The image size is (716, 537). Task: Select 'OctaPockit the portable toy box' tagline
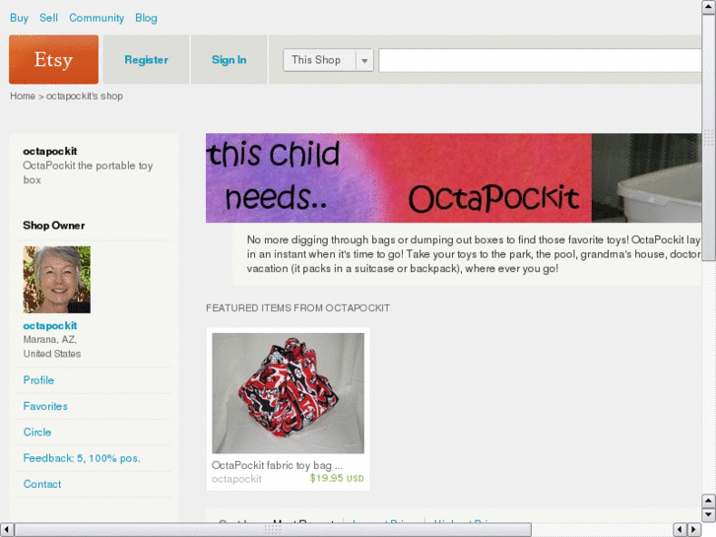click(88, 172)
